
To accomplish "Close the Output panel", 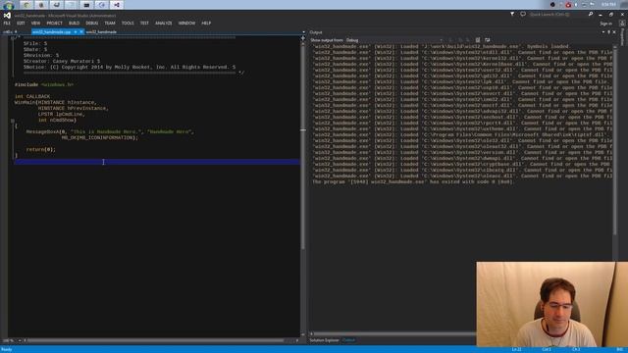I will (614, 32).
